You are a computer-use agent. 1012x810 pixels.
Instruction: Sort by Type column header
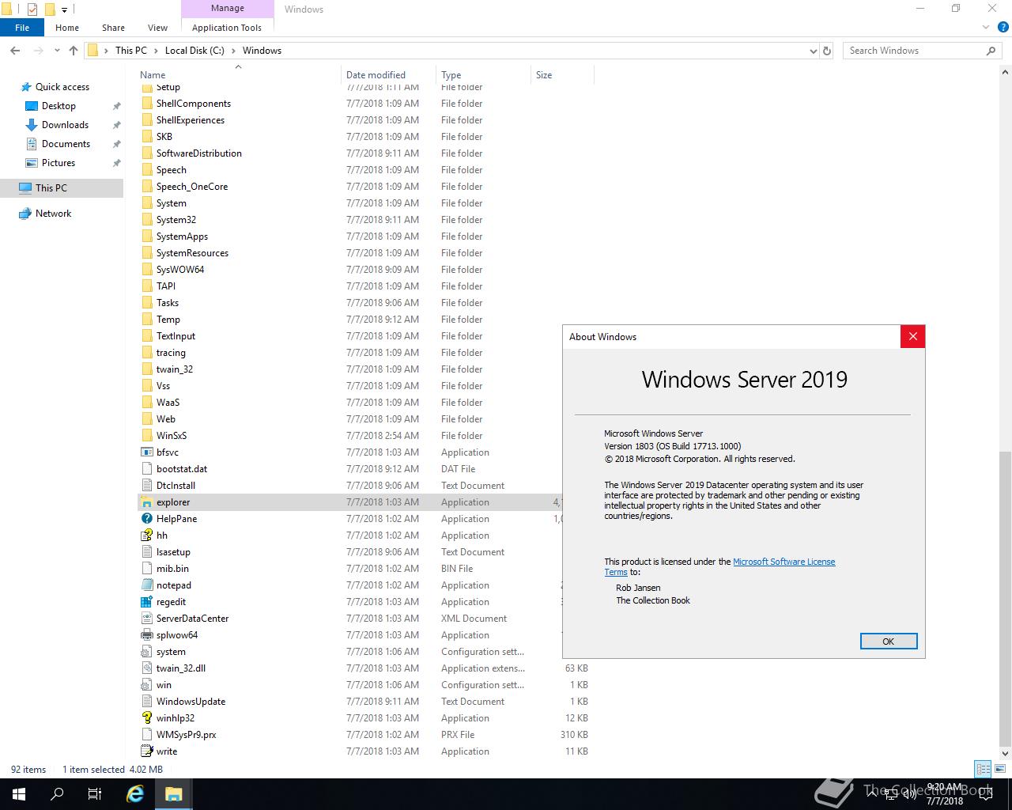point(483,75)
